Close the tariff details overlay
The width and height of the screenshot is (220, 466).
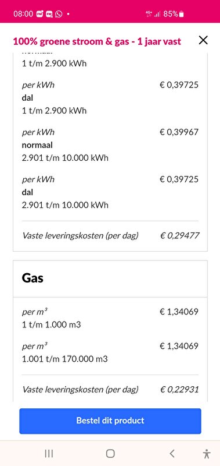tap(203, 40)
